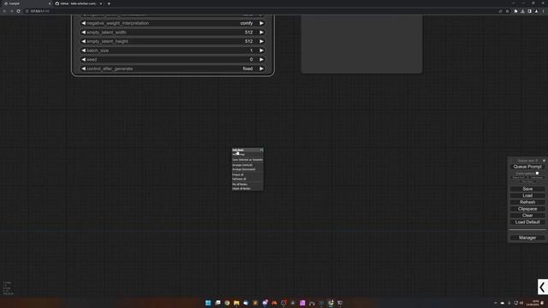
Task: Select Arrange (vertical) from context menu
Action: 247,165
